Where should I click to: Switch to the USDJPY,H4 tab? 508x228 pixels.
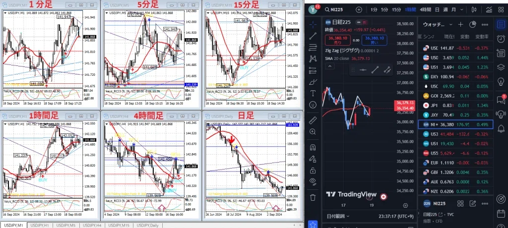(x=92, y=225)
